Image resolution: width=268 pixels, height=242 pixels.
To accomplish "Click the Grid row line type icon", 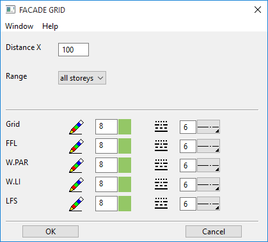I will 161,127.
